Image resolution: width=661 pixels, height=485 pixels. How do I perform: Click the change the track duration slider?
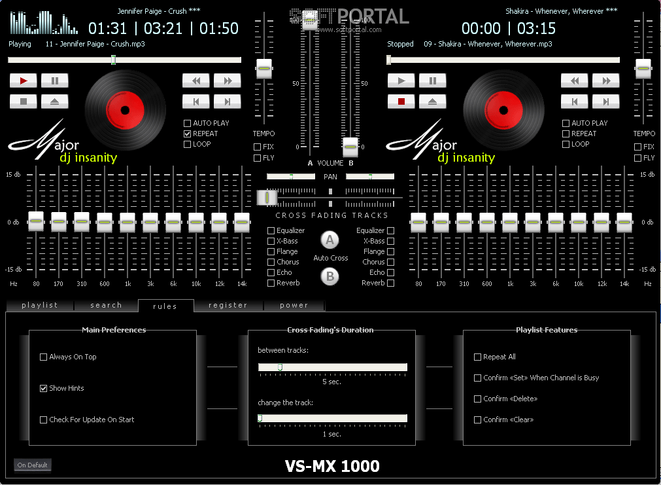(333, 418)
